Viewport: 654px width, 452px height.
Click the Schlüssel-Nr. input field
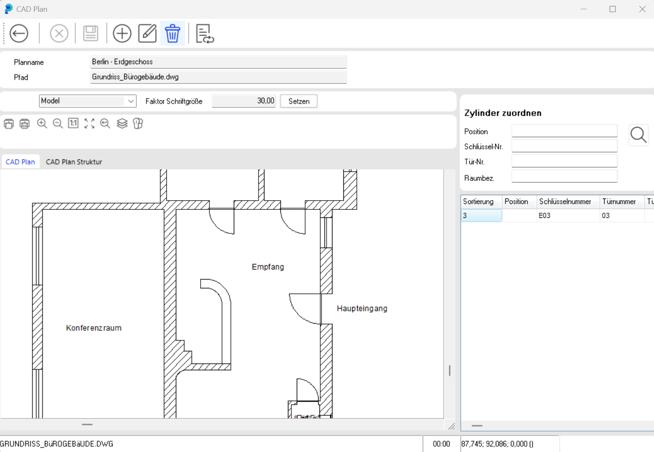tap(564, 146)
